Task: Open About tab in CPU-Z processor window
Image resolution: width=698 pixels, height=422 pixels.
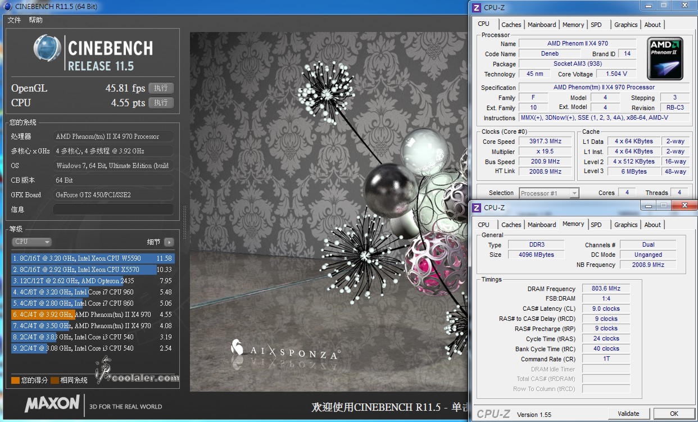Action: point(652,25)
